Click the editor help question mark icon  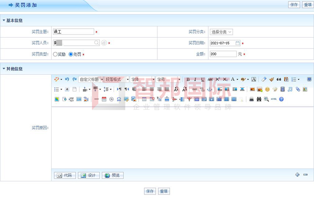(x=281, y=99)
